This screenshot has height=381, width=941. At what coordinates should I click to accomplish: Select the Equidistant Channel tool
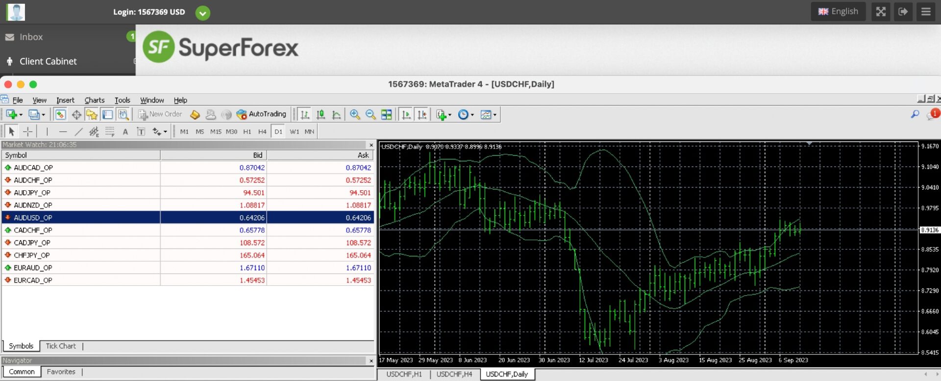(94, 131)
